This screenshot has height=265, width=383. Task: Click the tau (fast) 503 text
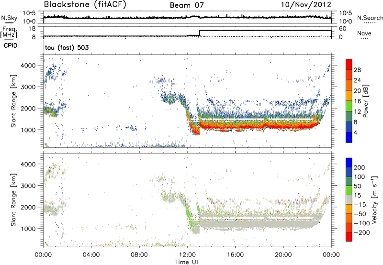point(67,47)
